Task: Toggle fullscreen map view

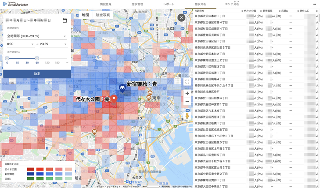Action: [187, 82]
